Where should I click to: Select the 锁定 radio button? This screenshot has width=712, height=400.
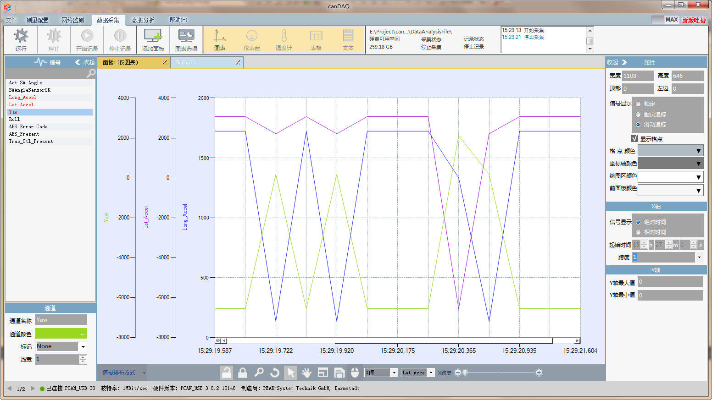point(638,104)
